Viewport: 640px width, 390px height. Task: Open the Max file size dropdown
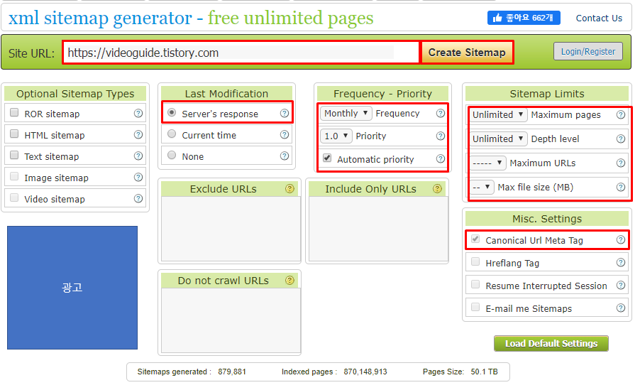click(481, 188)
